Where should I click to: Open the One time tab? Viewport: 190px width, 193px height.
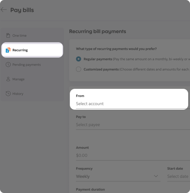[20, 36]
